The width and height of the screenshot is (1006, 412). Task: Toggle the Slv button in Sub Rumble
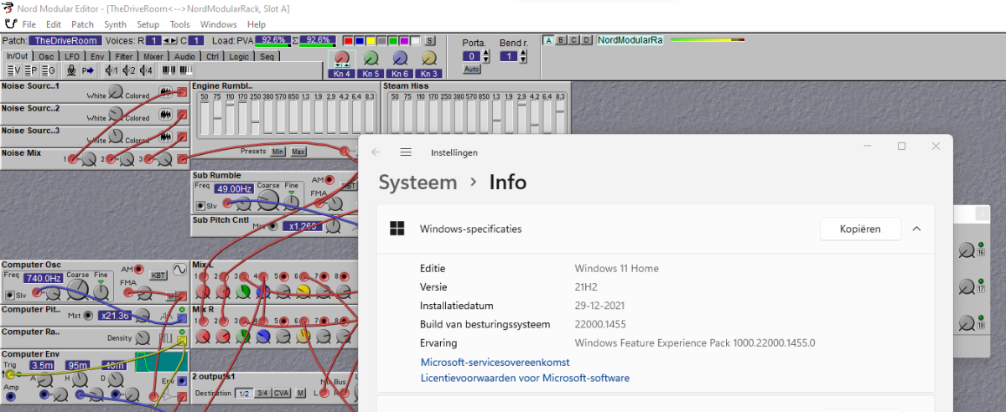point(200,205)
